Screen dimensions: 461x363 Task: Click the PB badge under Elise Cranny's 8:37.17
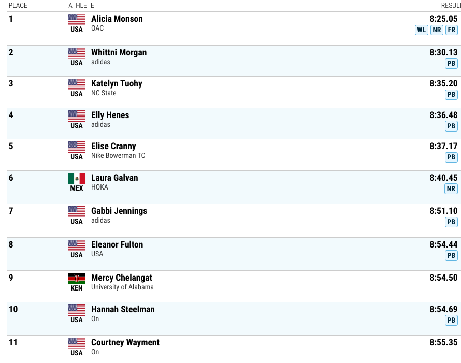pyautogui.click(x=451, y=157)
